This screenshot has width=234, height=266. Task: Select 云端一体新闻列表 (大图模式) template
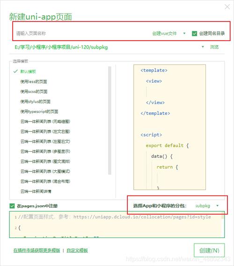[45, 172]
